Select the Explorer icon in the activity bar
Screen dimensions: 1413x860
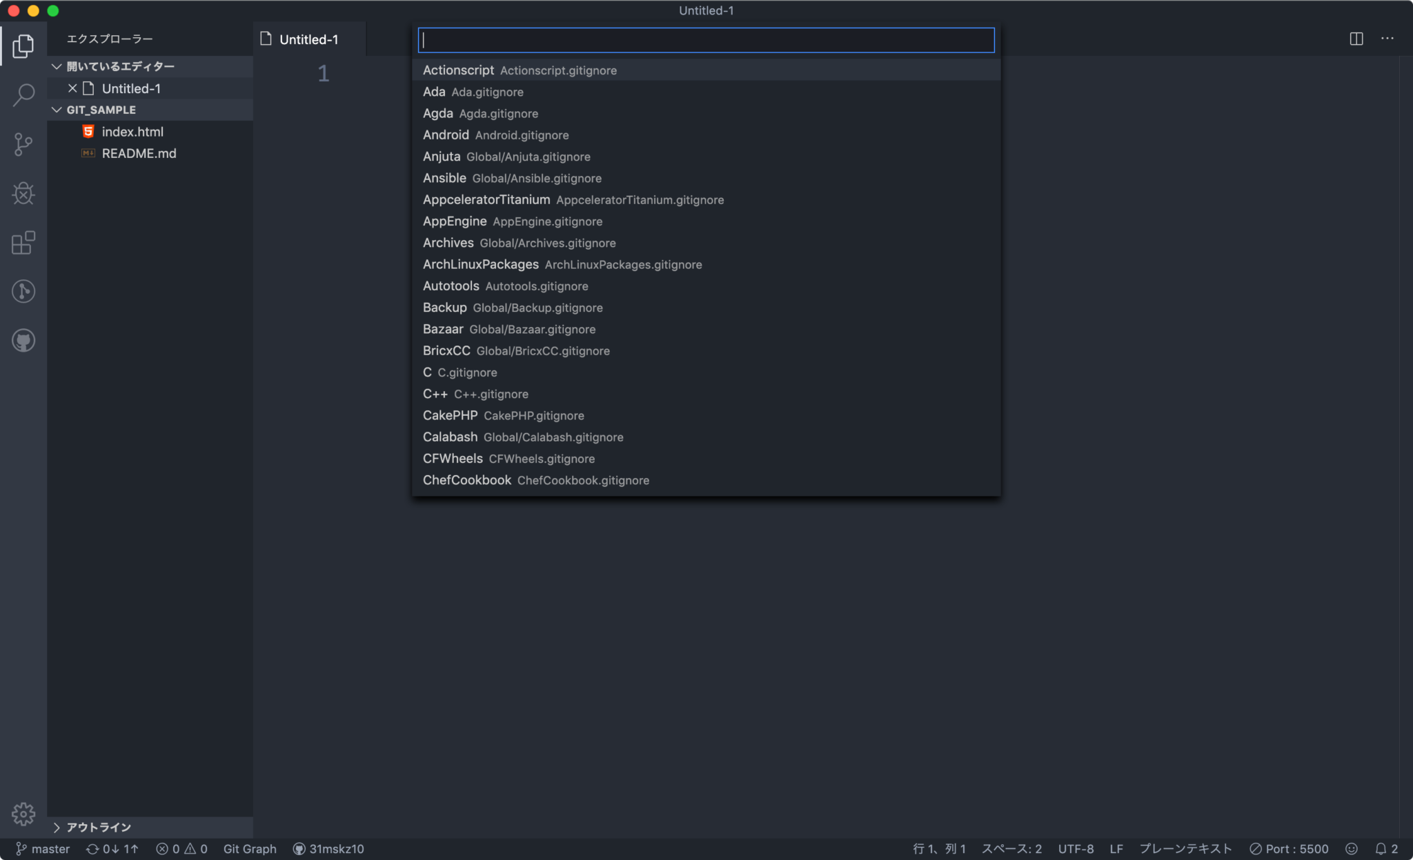click(23, 46)
